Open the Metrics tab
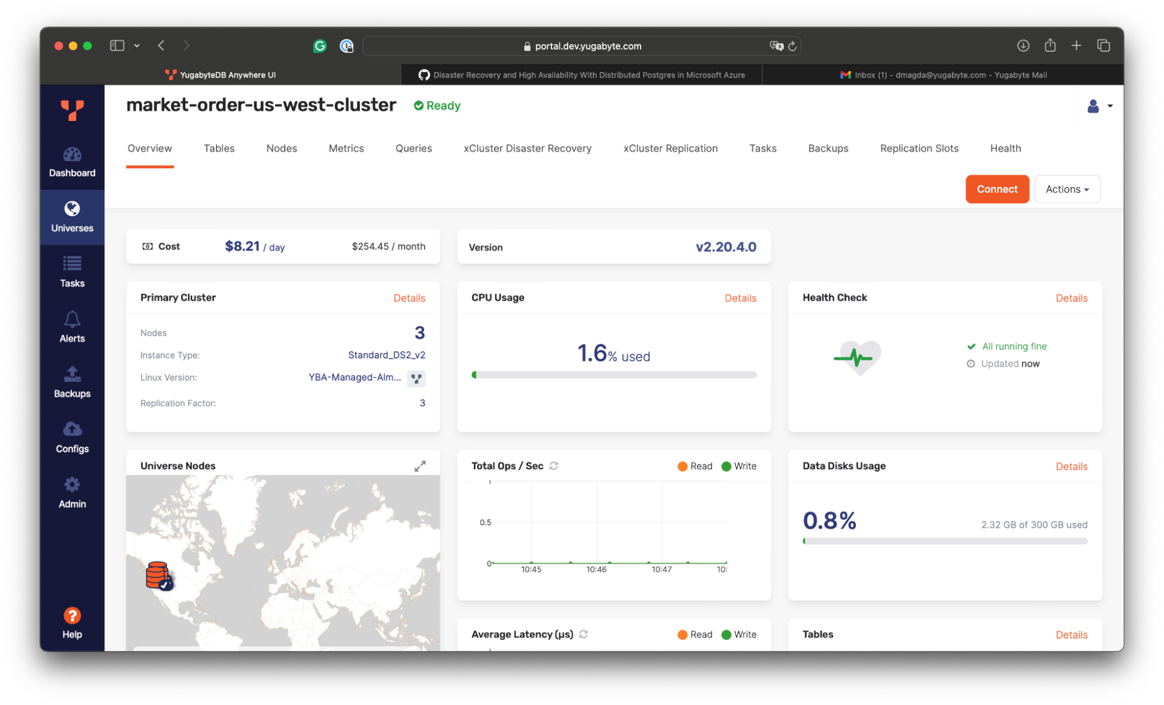This screenshot has width=1164, height=705. click(346, 148)
